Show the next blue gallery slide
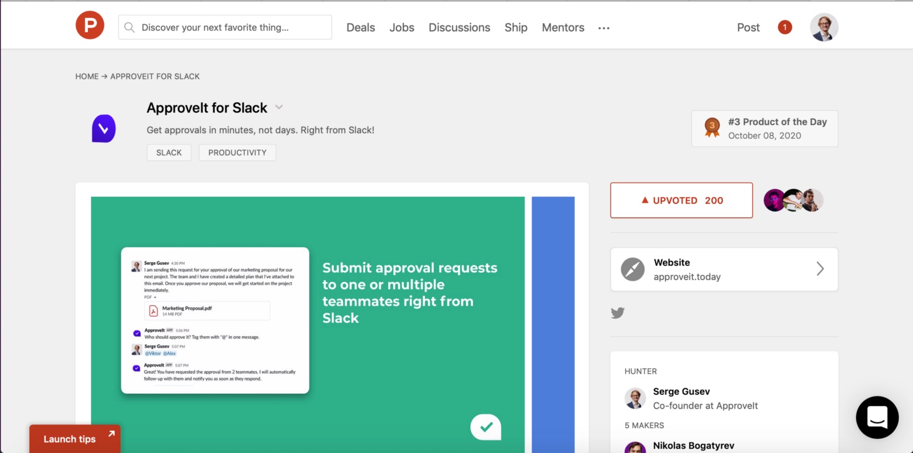This screenshot has height=453, width=913. [553, 325]
